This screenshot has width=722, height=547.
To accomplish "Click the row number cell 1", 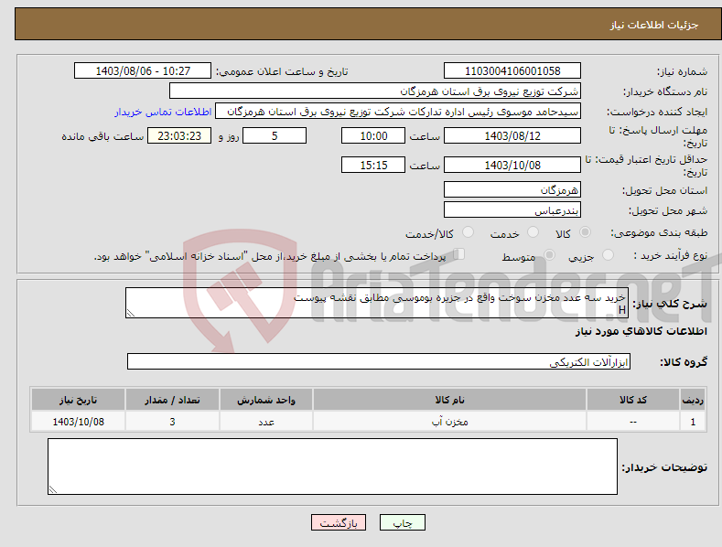I will (x=693, y=422).
